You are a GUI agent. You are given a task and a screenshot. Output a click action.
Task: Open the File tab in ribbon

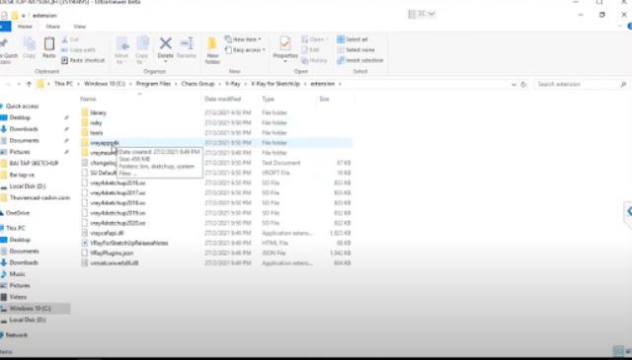[5, 27]
